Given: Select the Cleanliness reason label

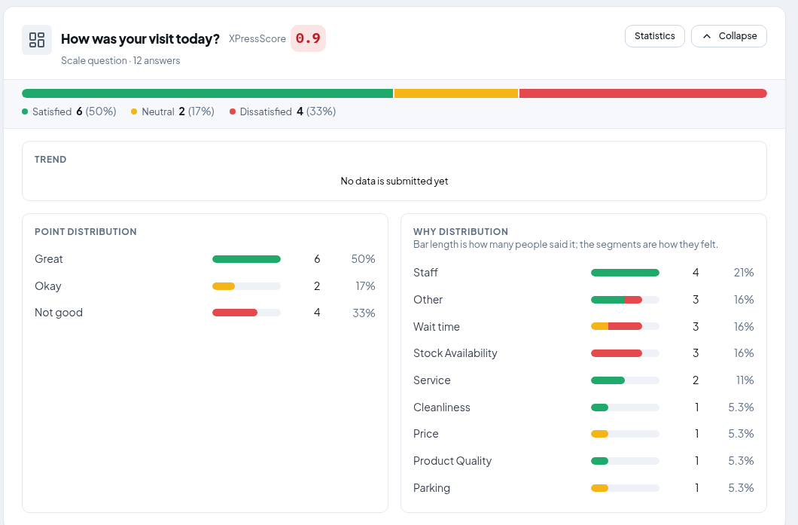Looking at the screenshot, I should 442,407.
